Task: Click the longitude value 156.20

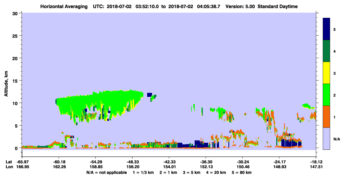Action: (x=132, y=167)
